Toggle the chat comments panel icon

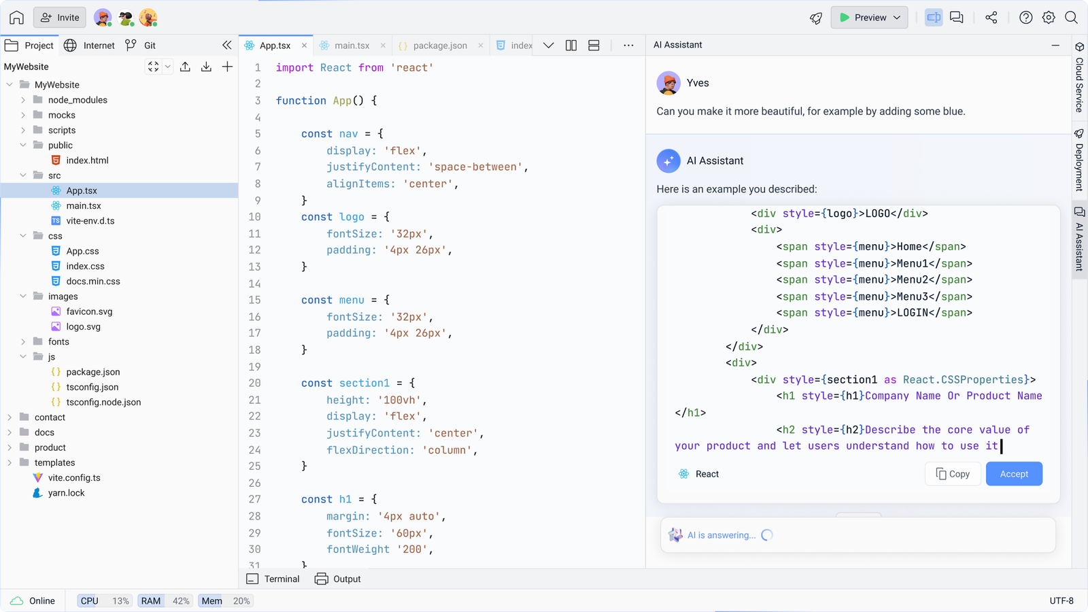click(957, 18)
